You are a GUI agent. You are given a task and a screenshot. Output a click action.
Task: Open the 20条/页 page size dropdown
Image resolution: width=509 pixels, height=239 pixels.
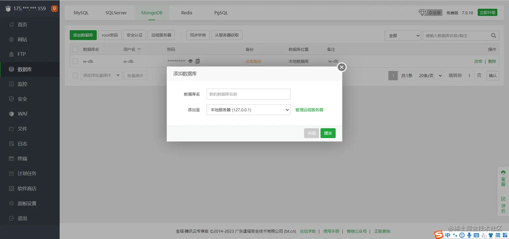(x=430, y=76)
